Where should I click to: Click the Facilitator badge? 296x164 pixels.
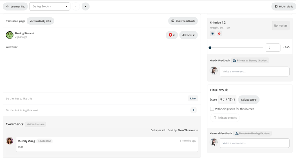pos(45,141)
